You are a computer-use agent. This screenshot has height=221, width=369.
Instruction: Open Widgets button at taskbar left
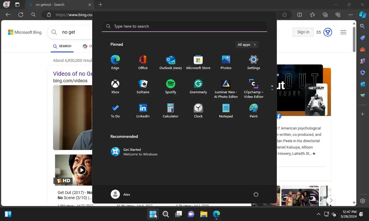[8, 214]
